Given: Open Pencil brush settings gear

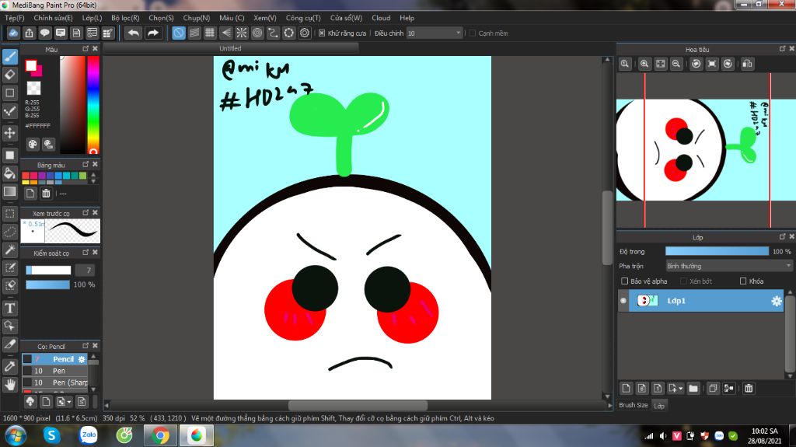Looking at the screenshot, I should click(82, 359).
